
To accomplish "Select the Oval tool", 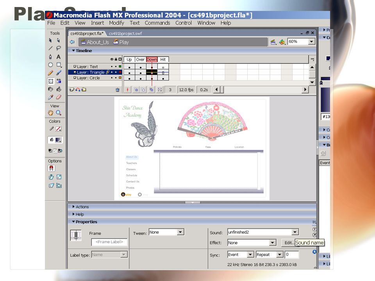I will (x=50, y=65).
